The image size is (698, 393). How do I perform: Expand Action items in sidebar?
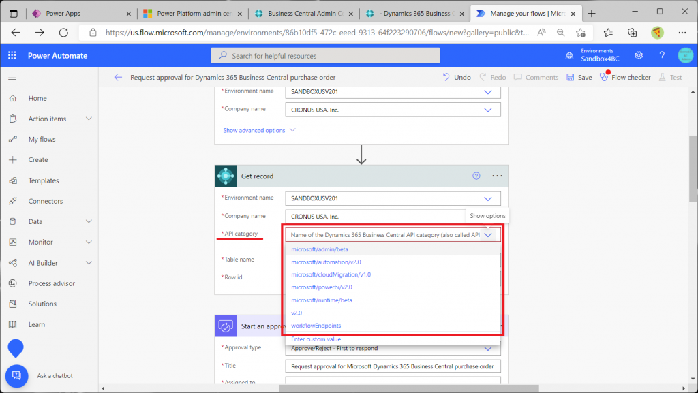(x=89, y=119)
